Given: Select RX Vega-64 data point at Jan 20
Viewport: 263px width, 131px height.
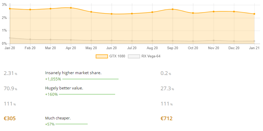Looking at the screenshot, I should (x=10, y=38).
